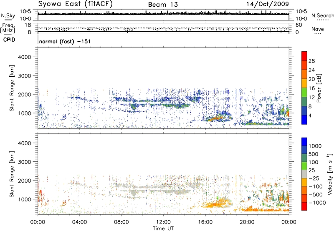Click the 'Power [dB]' color bar label
This screenshot has height=231, width=334.
pos(319,88)
